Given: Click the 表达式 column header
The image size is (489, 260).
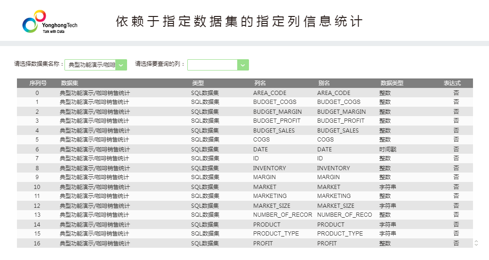Looking at the screenshot, I should 451,83.
